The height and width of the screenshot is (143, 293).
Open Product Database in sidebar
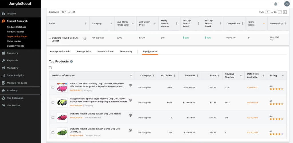(17, 27)
